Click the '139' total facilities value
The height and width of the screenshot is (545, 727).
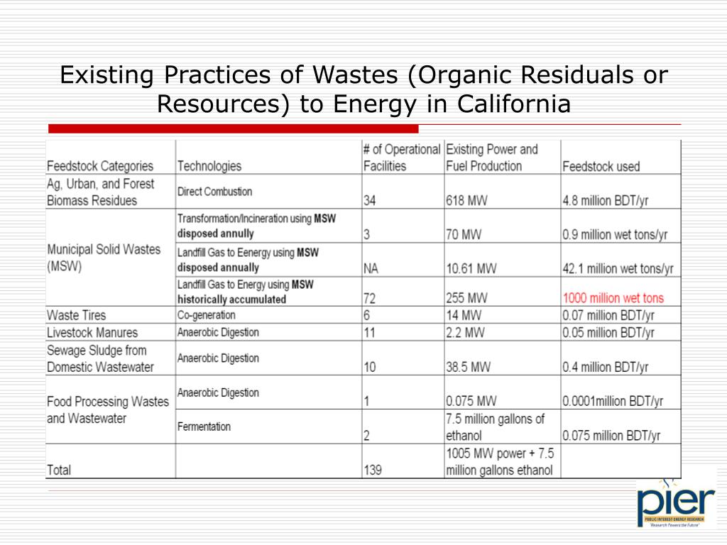(372, 470)
